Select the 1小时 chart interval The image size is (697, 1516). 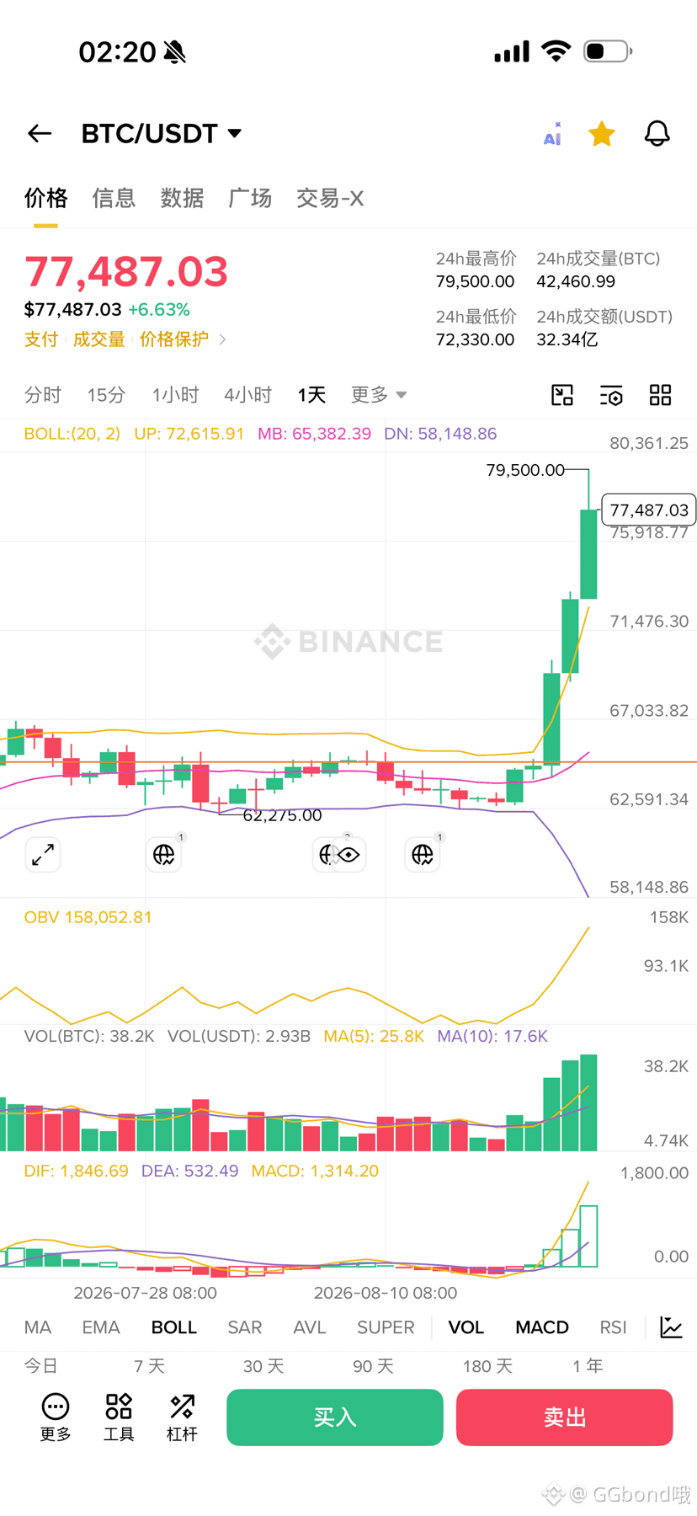pos(175,395)
